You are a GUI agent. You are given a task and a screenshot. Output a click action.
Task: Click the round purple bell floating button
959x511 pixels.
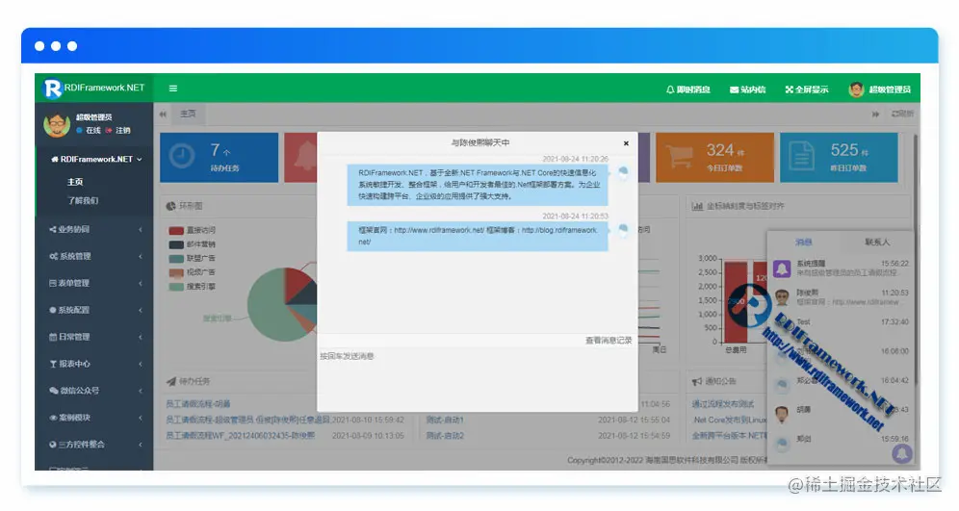point(901,453)
